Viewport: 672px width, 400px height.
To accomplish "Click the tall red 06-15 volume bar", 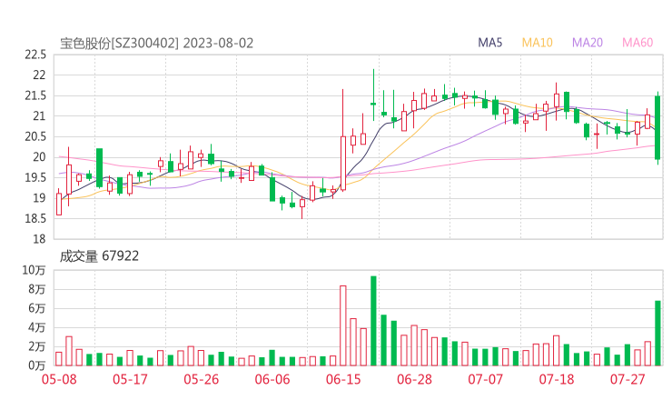I will [x=343, y=325].
